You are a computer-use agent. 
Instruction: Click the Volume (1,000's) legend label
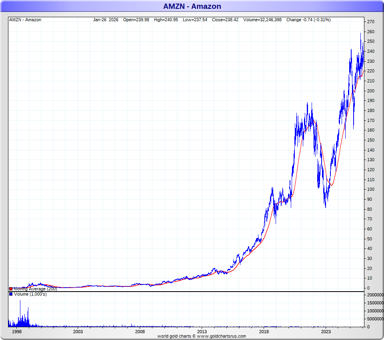[x=30, y=294]
